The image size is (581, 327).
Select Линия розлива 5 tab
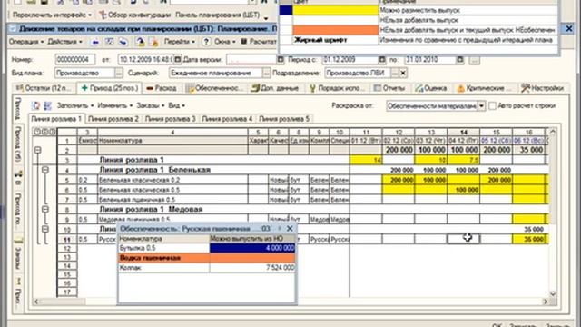pos(284,119)
